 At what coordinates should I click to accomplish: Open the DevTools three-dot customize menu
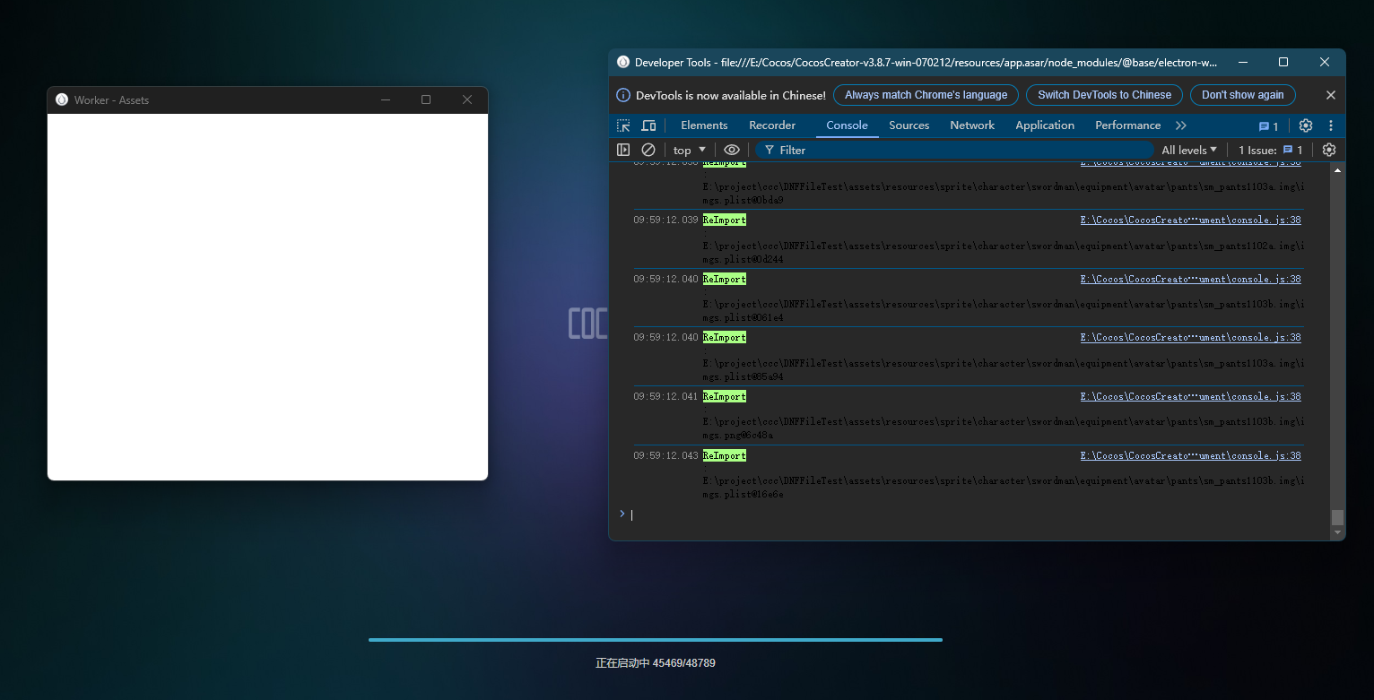(x=1331, y=125)
